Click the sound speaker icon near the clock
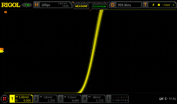177x104 pixels. pos(166,99)
